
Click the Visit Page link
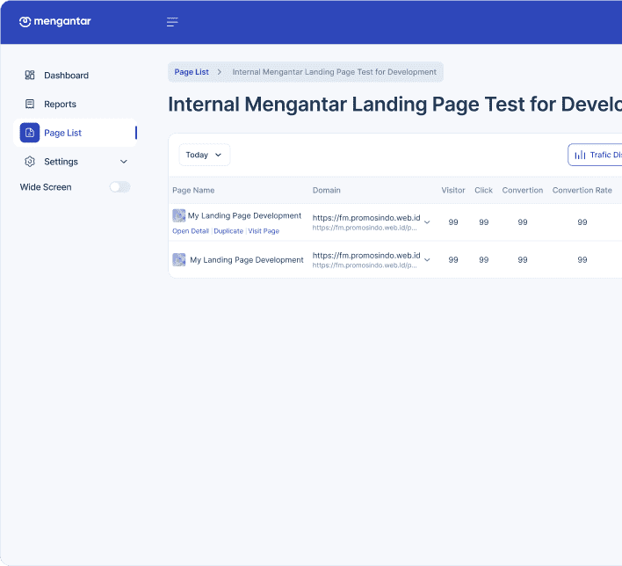pos(264,231)
